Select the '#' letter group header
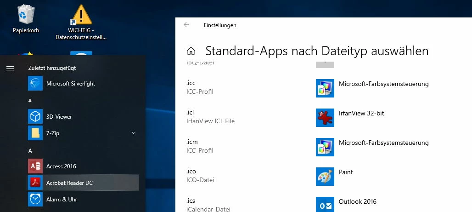The width and height of the screenshot is (472, 212). pyautogui.click(x=30, y=101)
